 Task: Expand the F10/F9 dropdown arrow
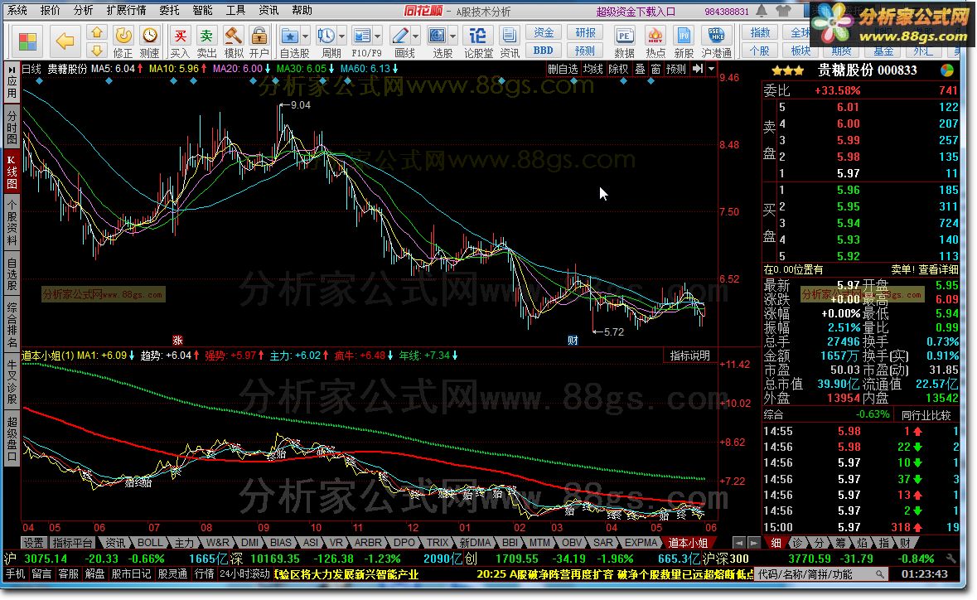coord(377,36)
